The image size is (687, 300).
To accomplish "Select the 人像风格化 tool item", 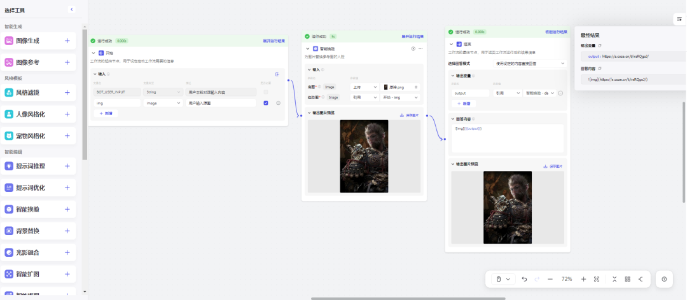I will tap(38, 114).
